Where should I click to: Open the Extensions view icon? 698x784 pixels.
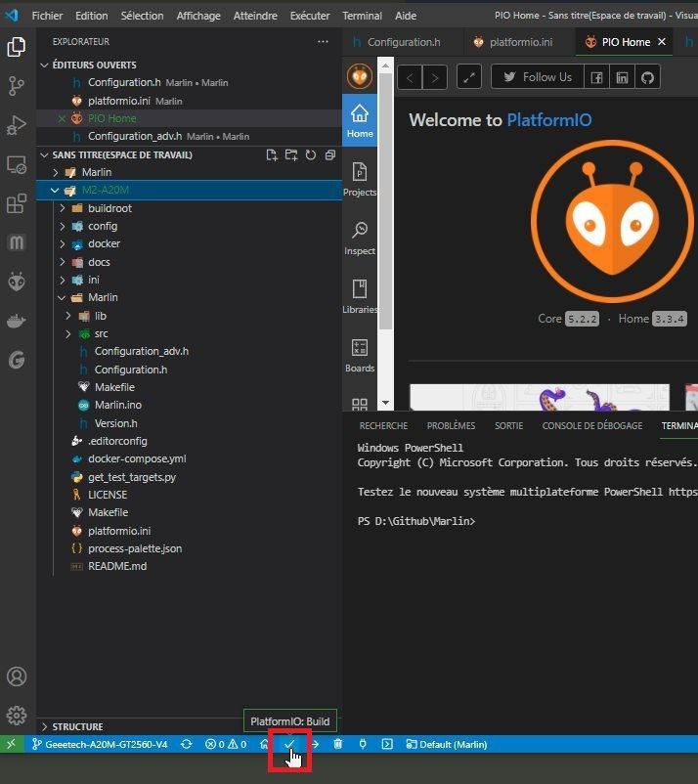pyautogui.click(x=16, y=203)
